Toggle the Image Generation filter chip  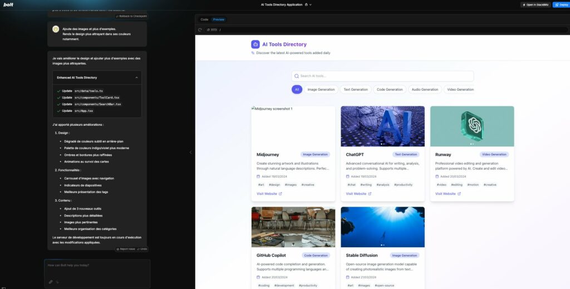[321, 89]
